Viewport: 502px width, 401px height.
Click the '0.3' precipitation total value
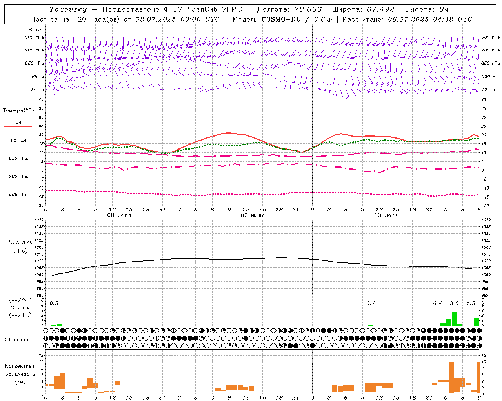pos(54,303)
